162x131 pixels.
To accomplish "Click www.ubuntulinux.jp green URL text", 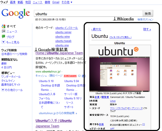I will coord(48,72).
